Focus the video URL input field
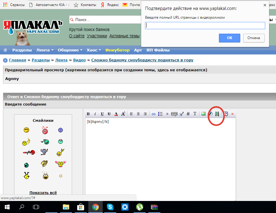Screen dimensions: 276x213 [205, 26]
